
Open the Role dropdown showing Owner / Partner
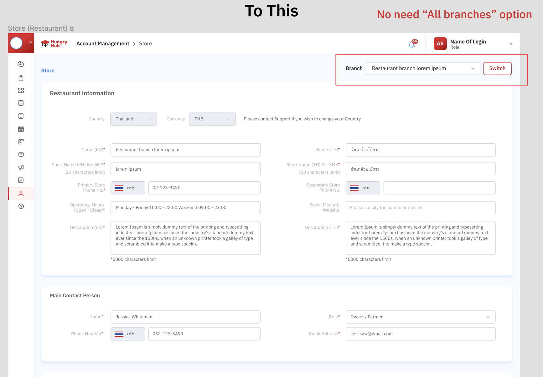[x=420, y=317]
